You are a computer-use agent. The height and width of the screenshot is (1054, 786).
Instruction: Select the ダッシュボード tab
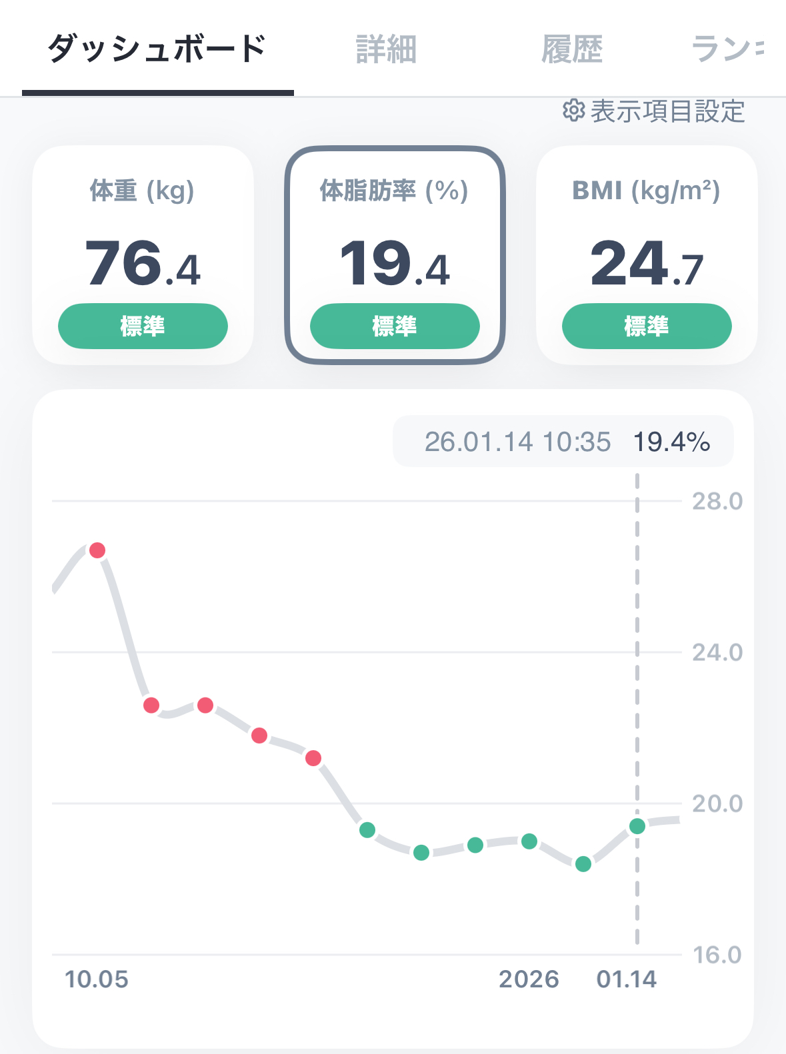pos(157,49)
